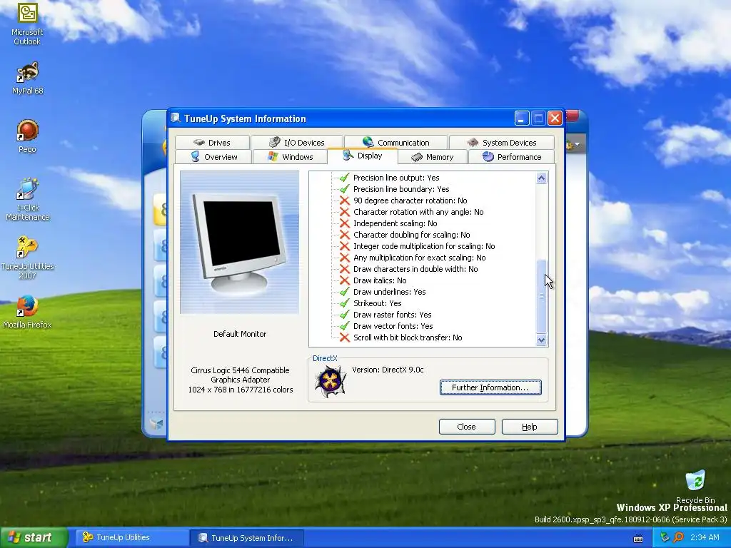This screenshot has height=548, width=731.
Task: Click the monitor preview image
Action: 240,243
